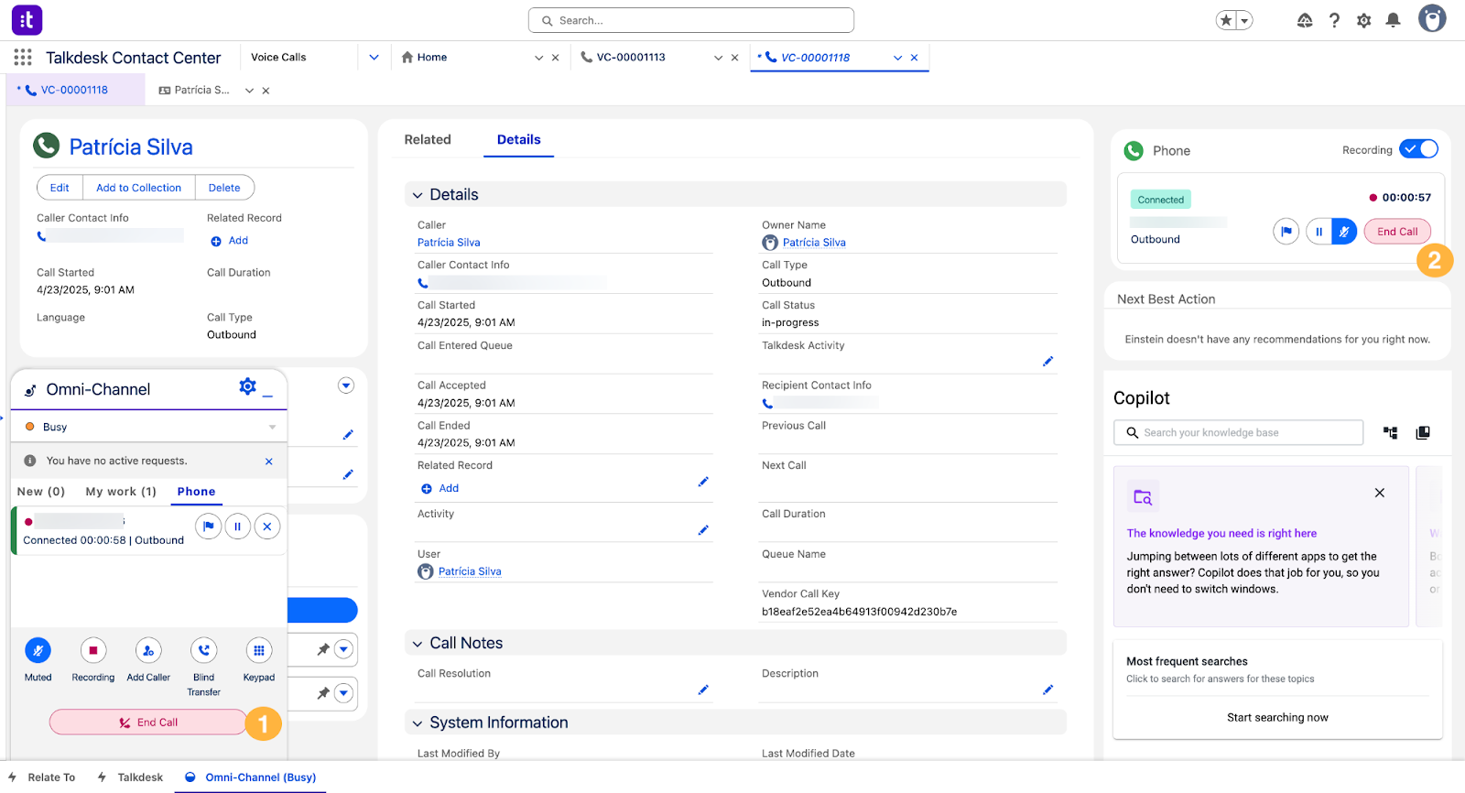
Task: Click the Edit button
Action: click(60, 188)
